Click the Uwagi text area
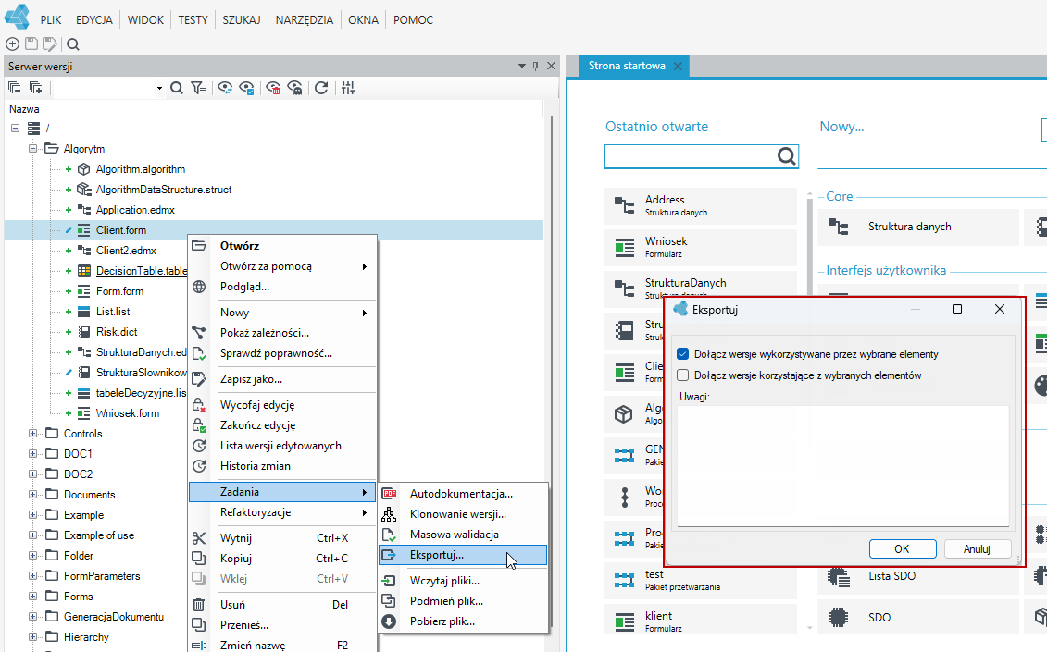The height and width of the screenshot is (652, 1047). [x=842, y=466]
